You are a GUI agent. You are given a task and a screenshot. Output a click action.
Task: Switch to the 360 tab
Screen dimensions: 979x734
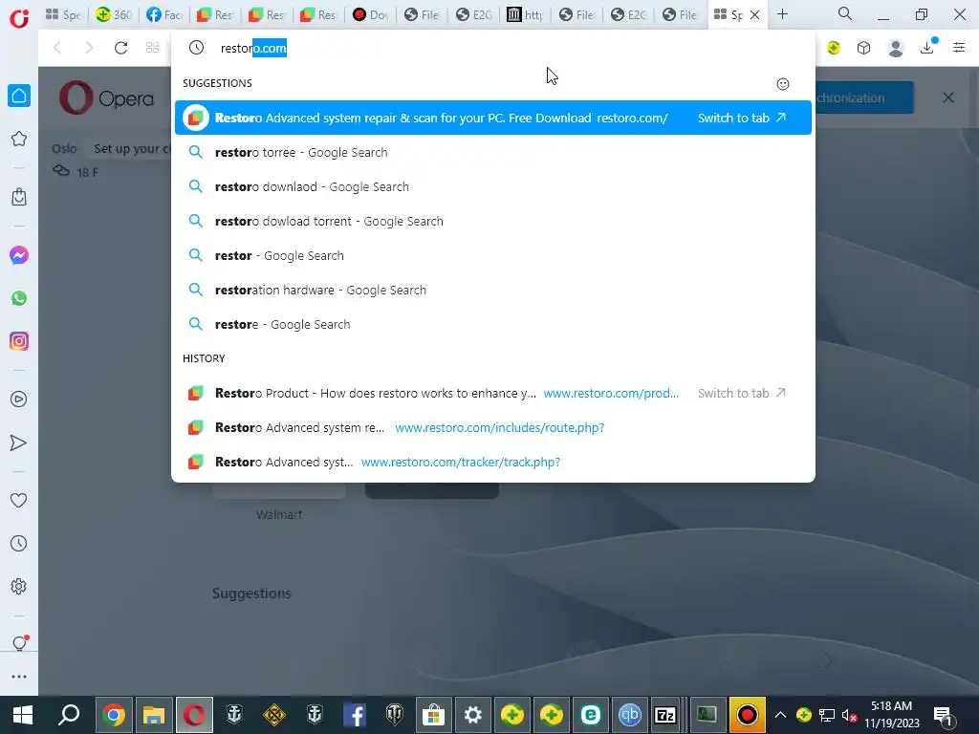pyautogui.click(x=114, y=14)
